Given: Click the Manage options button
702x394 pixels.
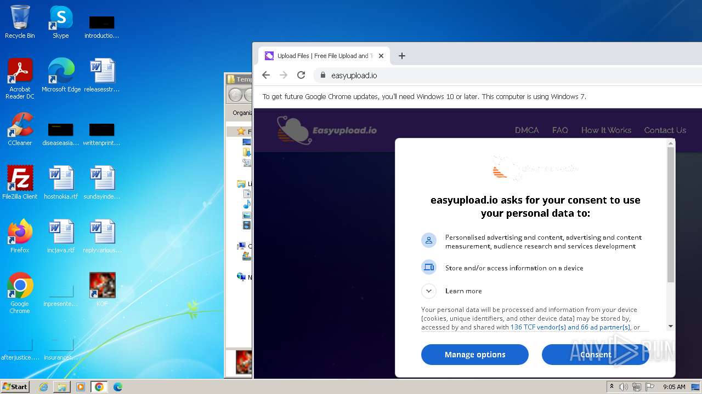Looking at the screenshot, I should click(x=475, y=355).
